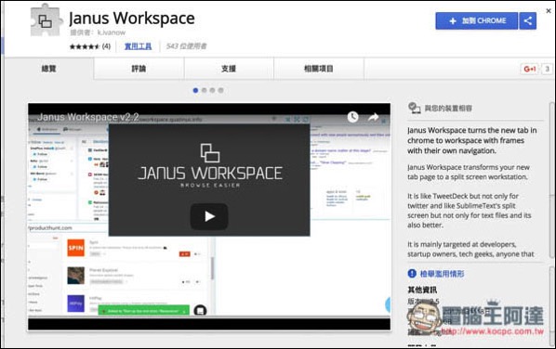Switch to the 相關項目 related tab
The height and width of the screenshot is (349, 556).
point(319,69)
